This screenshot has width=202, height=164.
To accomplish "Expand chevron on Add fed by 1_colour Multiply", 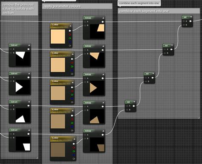I will (x=191, y=17).
